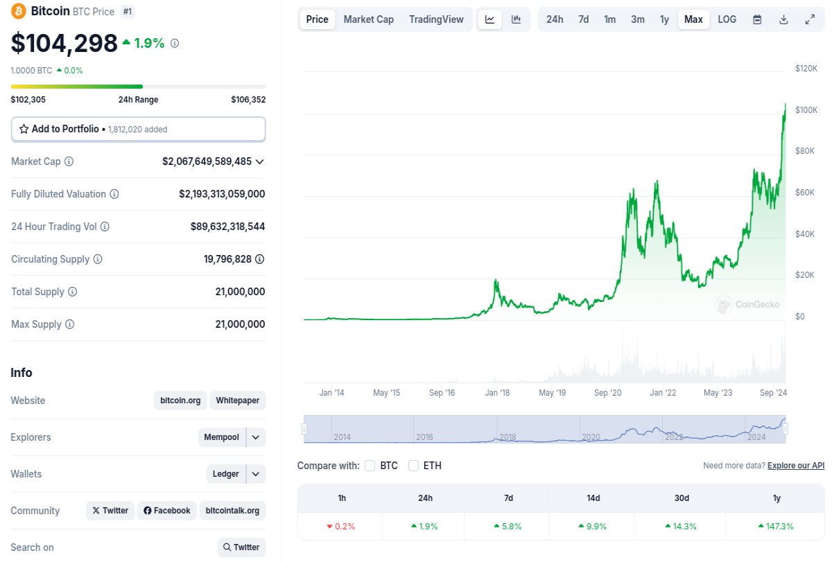Follow the Explore our API link

click(x=796, y=466)
